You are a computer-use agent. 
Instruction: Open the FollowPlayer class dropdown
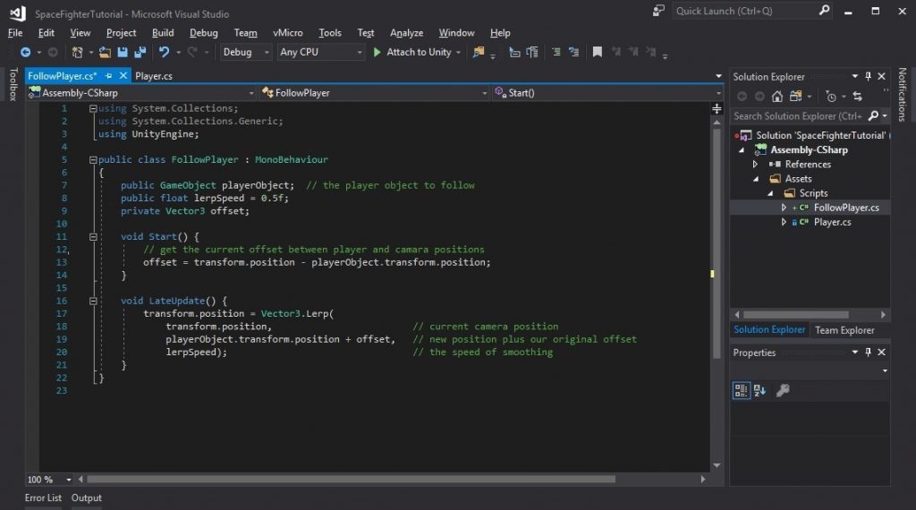coord(375,93)
